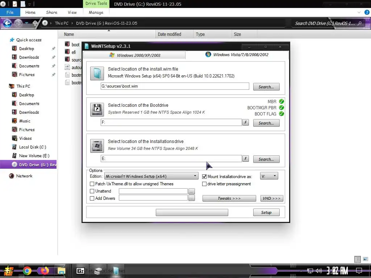Switch to Windows Vista/7/8/2008/2012 tab
The height and width of the screenshot is (278, 371).
pyautogui.click(x=237, y=55)
